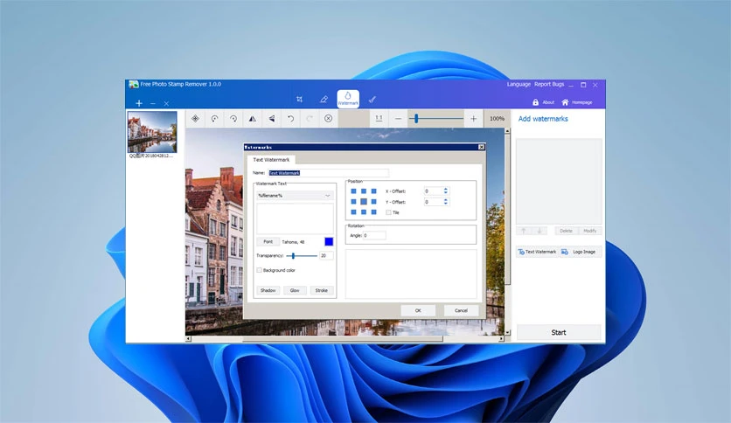
Task: Click the X-Offset spinner arrows
Action: pos(446,191)
